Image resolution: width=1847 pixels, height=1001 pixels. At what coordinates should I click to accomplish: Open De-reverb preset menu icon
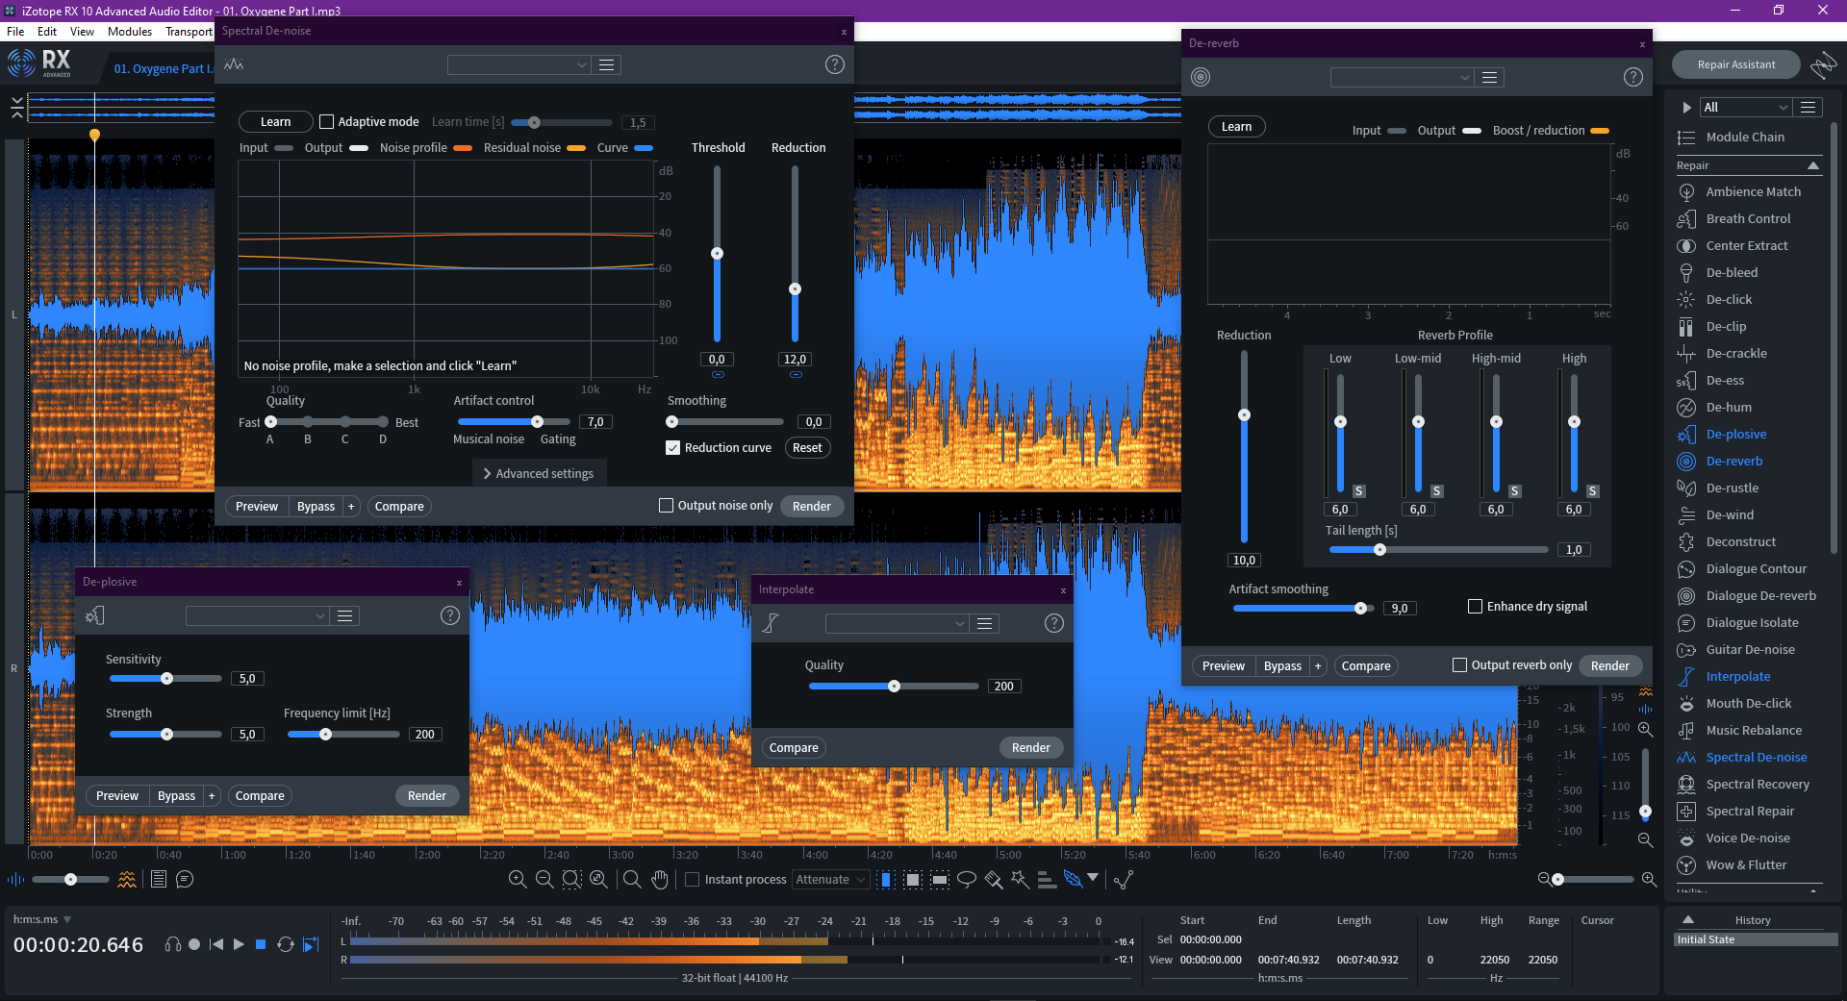coord(1490,77)
